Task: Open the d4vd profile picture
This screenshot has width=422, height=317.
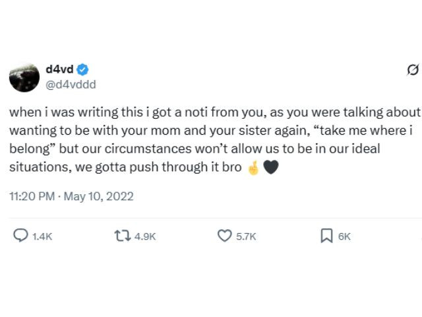Action: (x=24, y=77)
